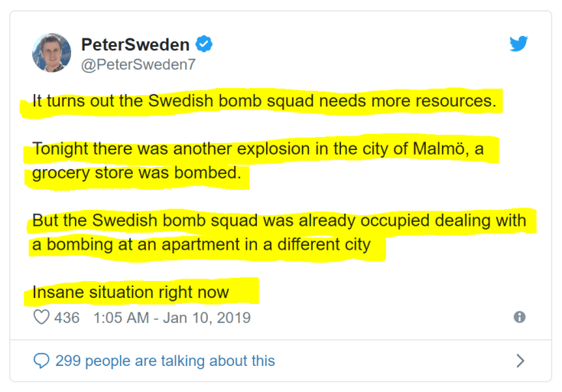The image size is (562, 392).
Task: Click the 436 likes count
Action: (67, 317)
